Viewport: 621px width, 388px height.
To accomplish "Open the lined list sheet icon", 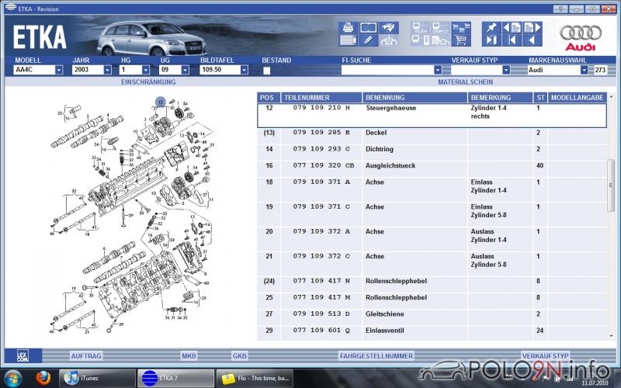I will pos(348,40).
